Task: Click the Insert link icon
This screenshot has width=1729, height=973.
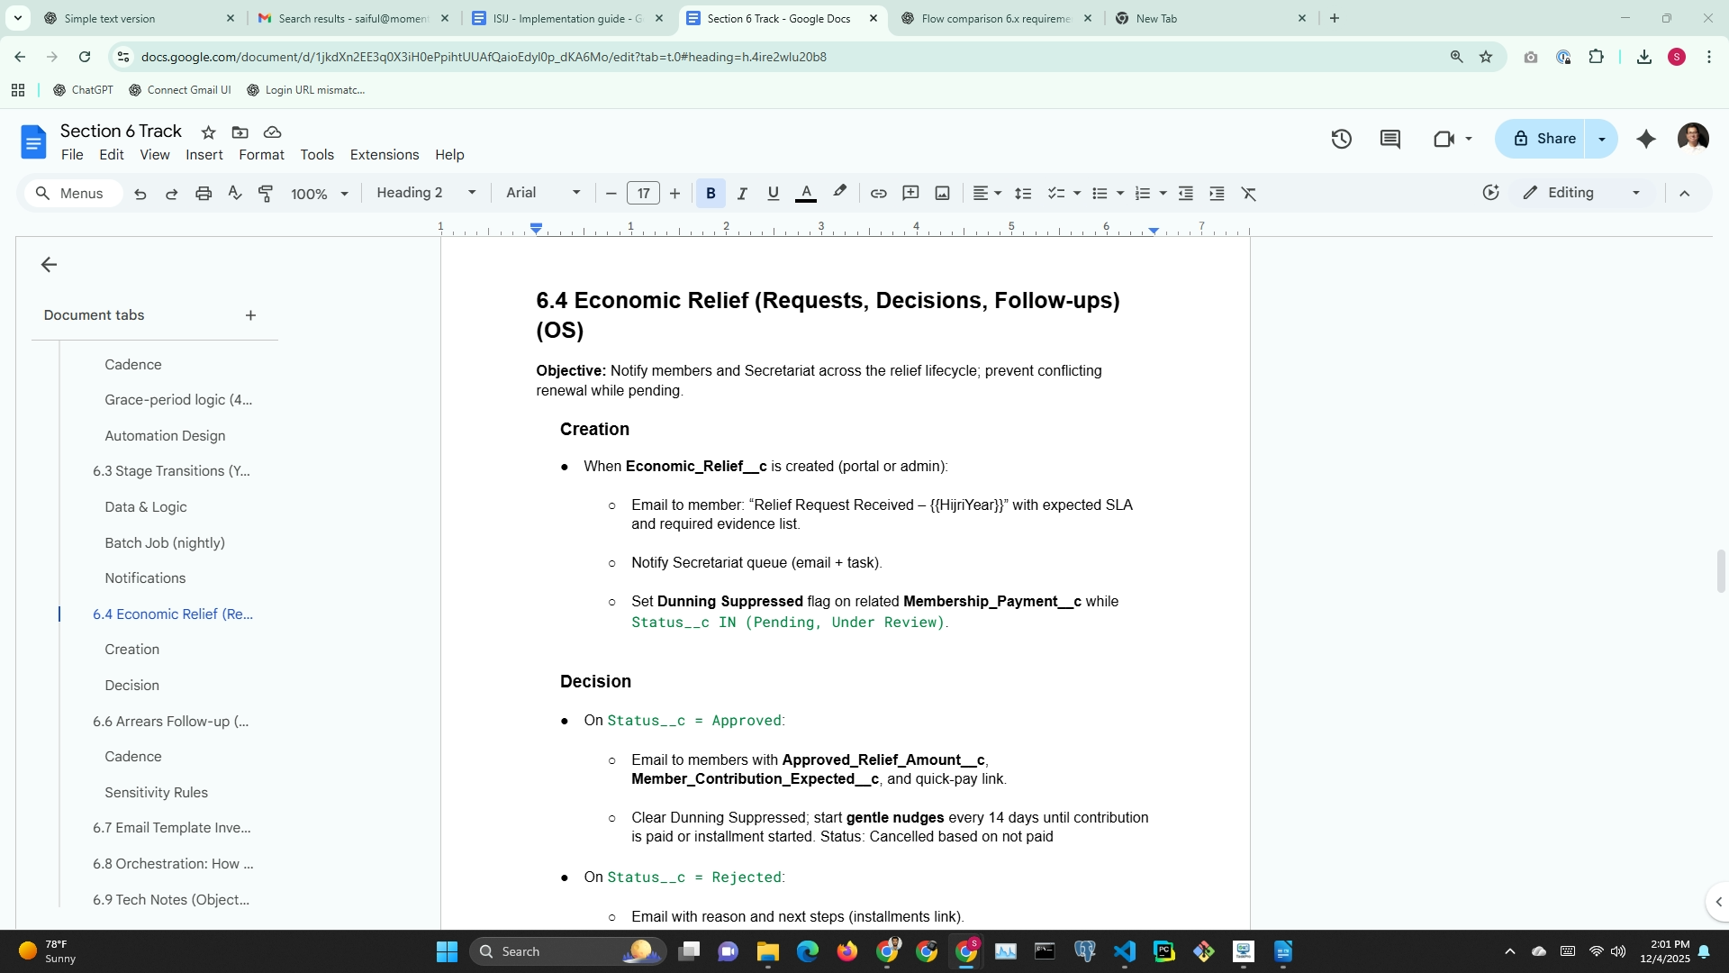Action: (878, 194)
